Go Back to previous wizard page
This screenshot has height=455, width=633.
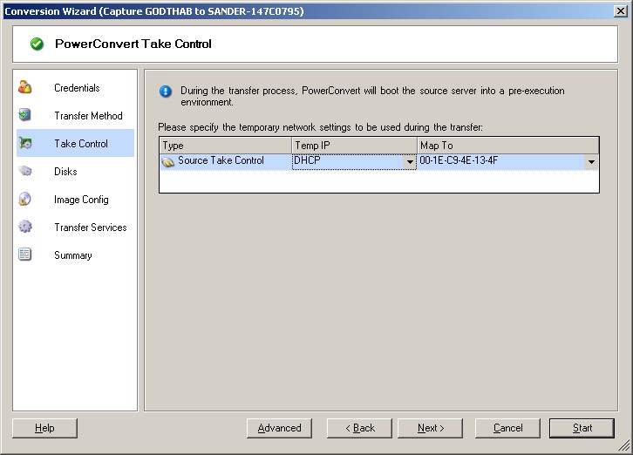coord(359,428)
